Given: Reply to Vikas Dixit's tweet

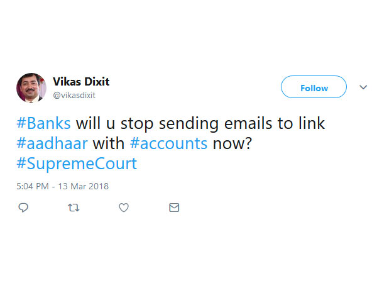Looking at the screenshot, I should [x=23, y=208].
